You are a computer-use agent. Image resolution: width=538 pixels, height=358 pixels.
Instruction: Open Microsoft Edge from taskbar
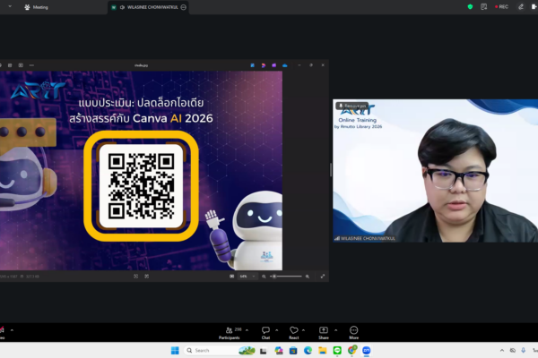[308, 351]
